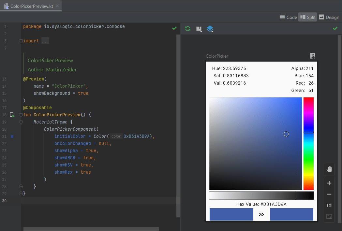Click the Build & Refresh preview icon
This screenshot has height=231, width=342.
click(187, 29)
